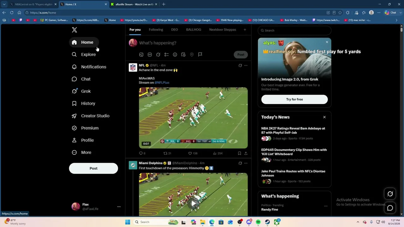Open Discord from the Windows taskbar
This screenshot has height=227, width=404.
[249, 222]
